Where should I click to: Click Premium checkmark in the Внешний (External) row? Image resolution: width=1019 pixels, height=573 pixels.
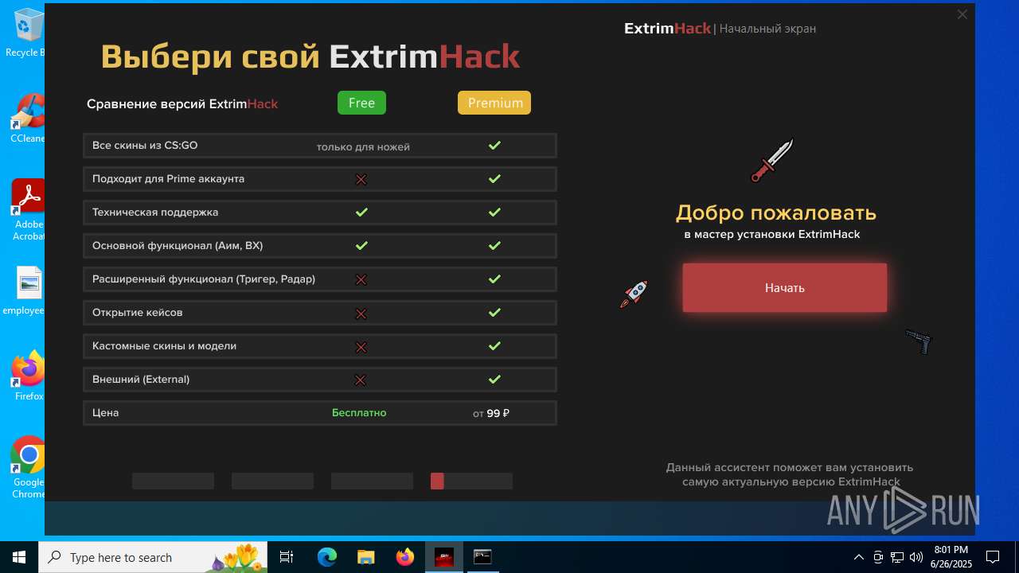(494, 380)
